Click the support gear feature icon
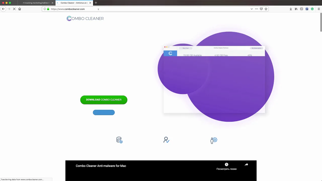This screenshot has height=181, width=322. pos(214,140)
